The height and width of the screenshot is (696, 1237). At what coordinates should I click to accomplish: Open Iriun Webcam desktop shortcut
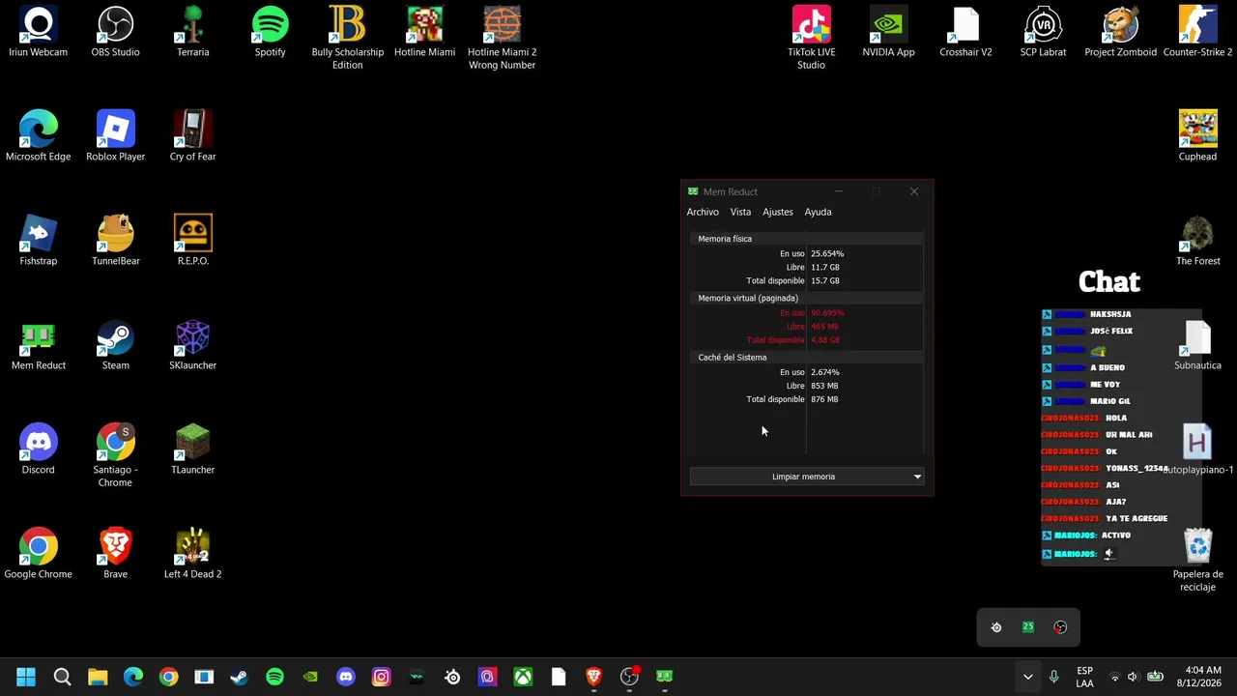39,32
